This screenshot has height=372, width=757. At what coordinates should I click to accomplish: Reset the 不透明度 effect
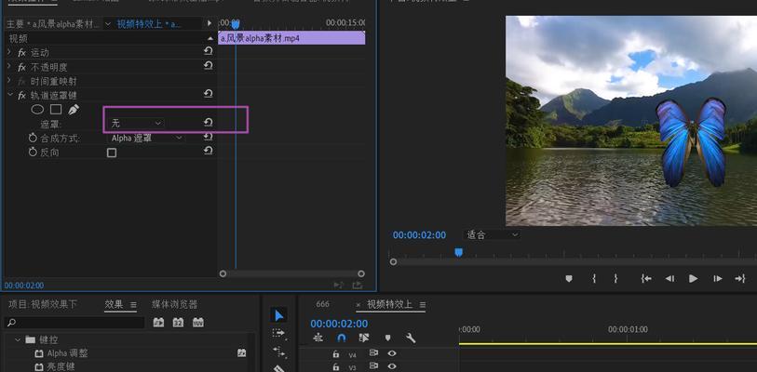coord(208,66)
